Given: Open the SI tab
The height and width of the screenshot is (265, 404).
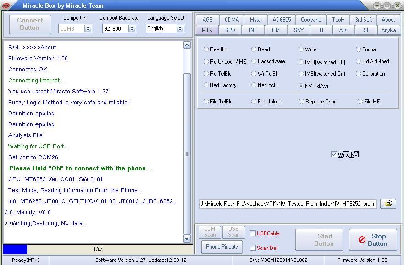Looking at the screenshot, I should coord(366,30).
